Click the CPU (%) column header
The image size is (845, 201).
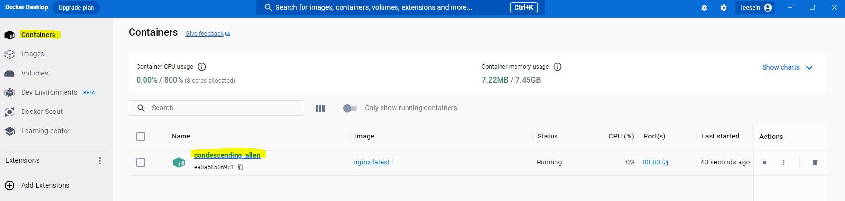621,136
